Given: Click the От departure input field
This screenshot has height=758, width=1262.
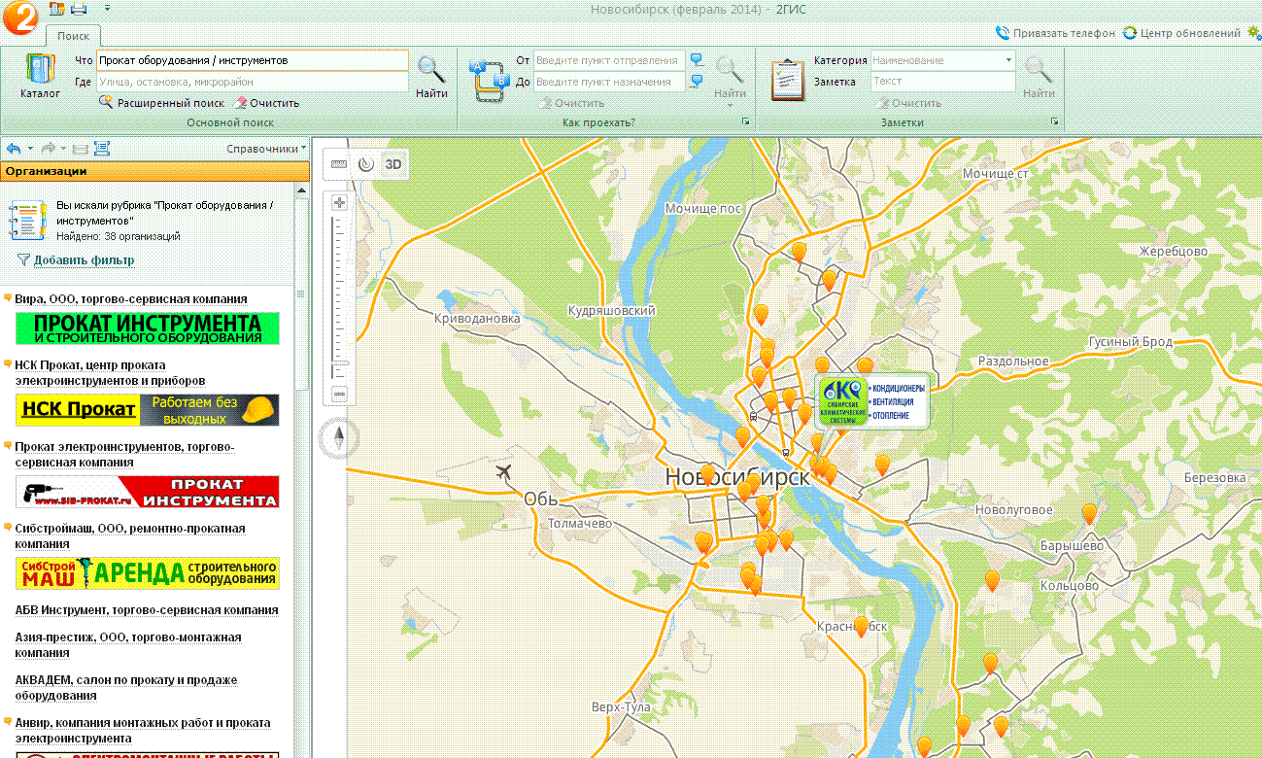Looking at the screenshot, I should [609, 60].
